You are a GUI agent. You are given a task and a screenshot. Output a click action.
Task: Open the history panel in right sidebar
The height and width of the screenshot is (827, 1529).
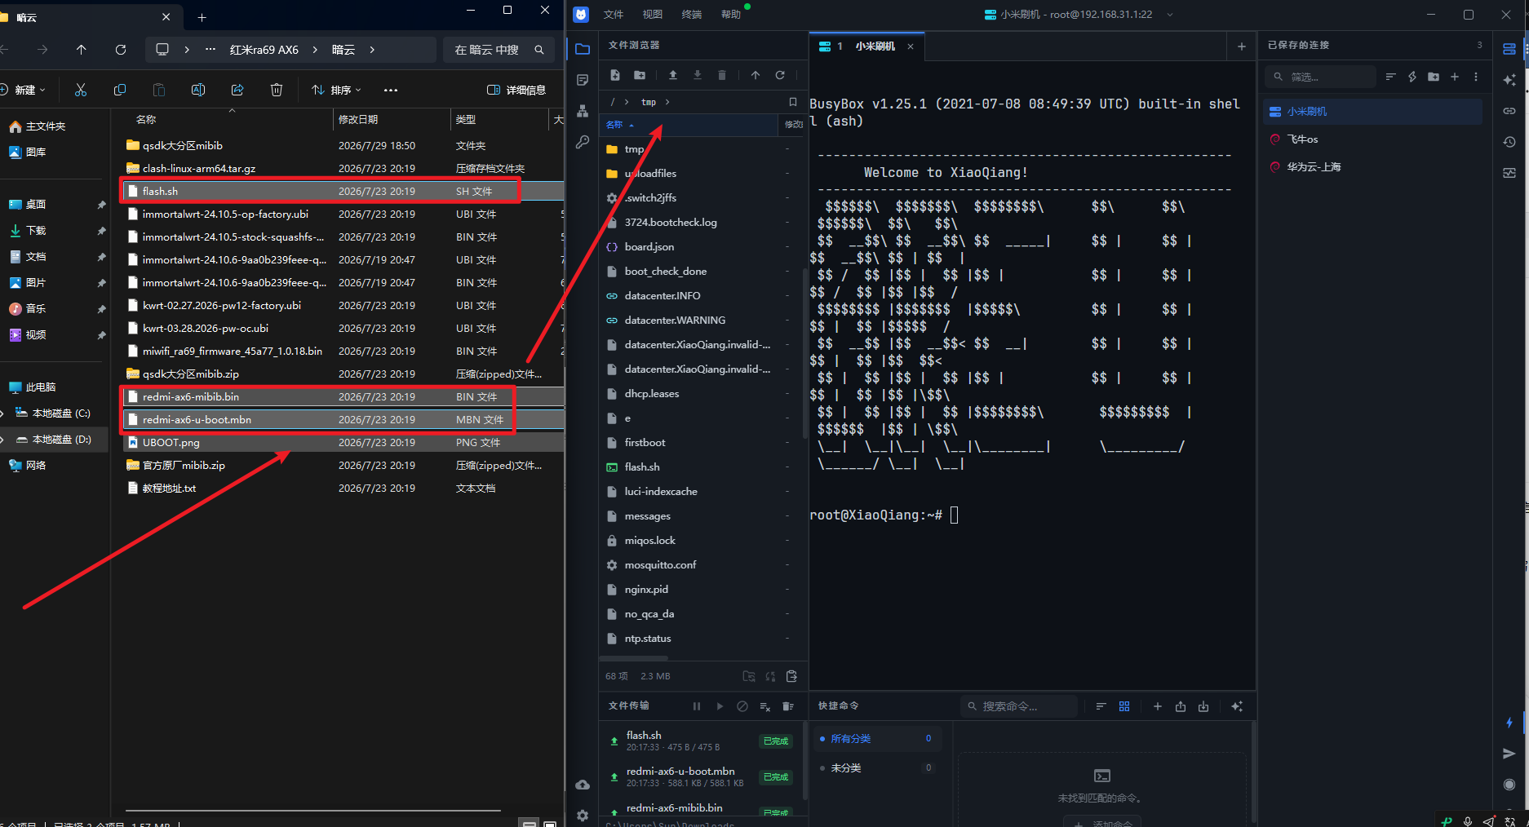coord(1509,142)
